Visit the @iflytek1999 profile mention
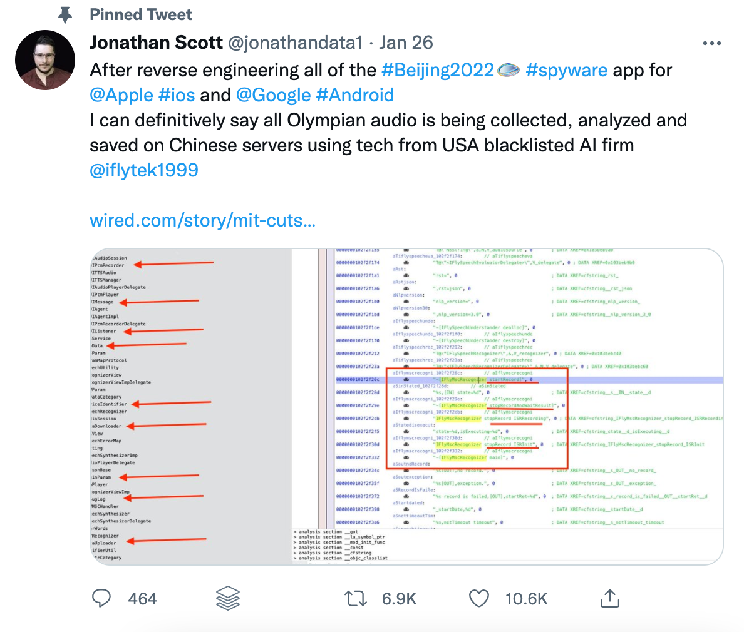 click(x=143, y=170)
